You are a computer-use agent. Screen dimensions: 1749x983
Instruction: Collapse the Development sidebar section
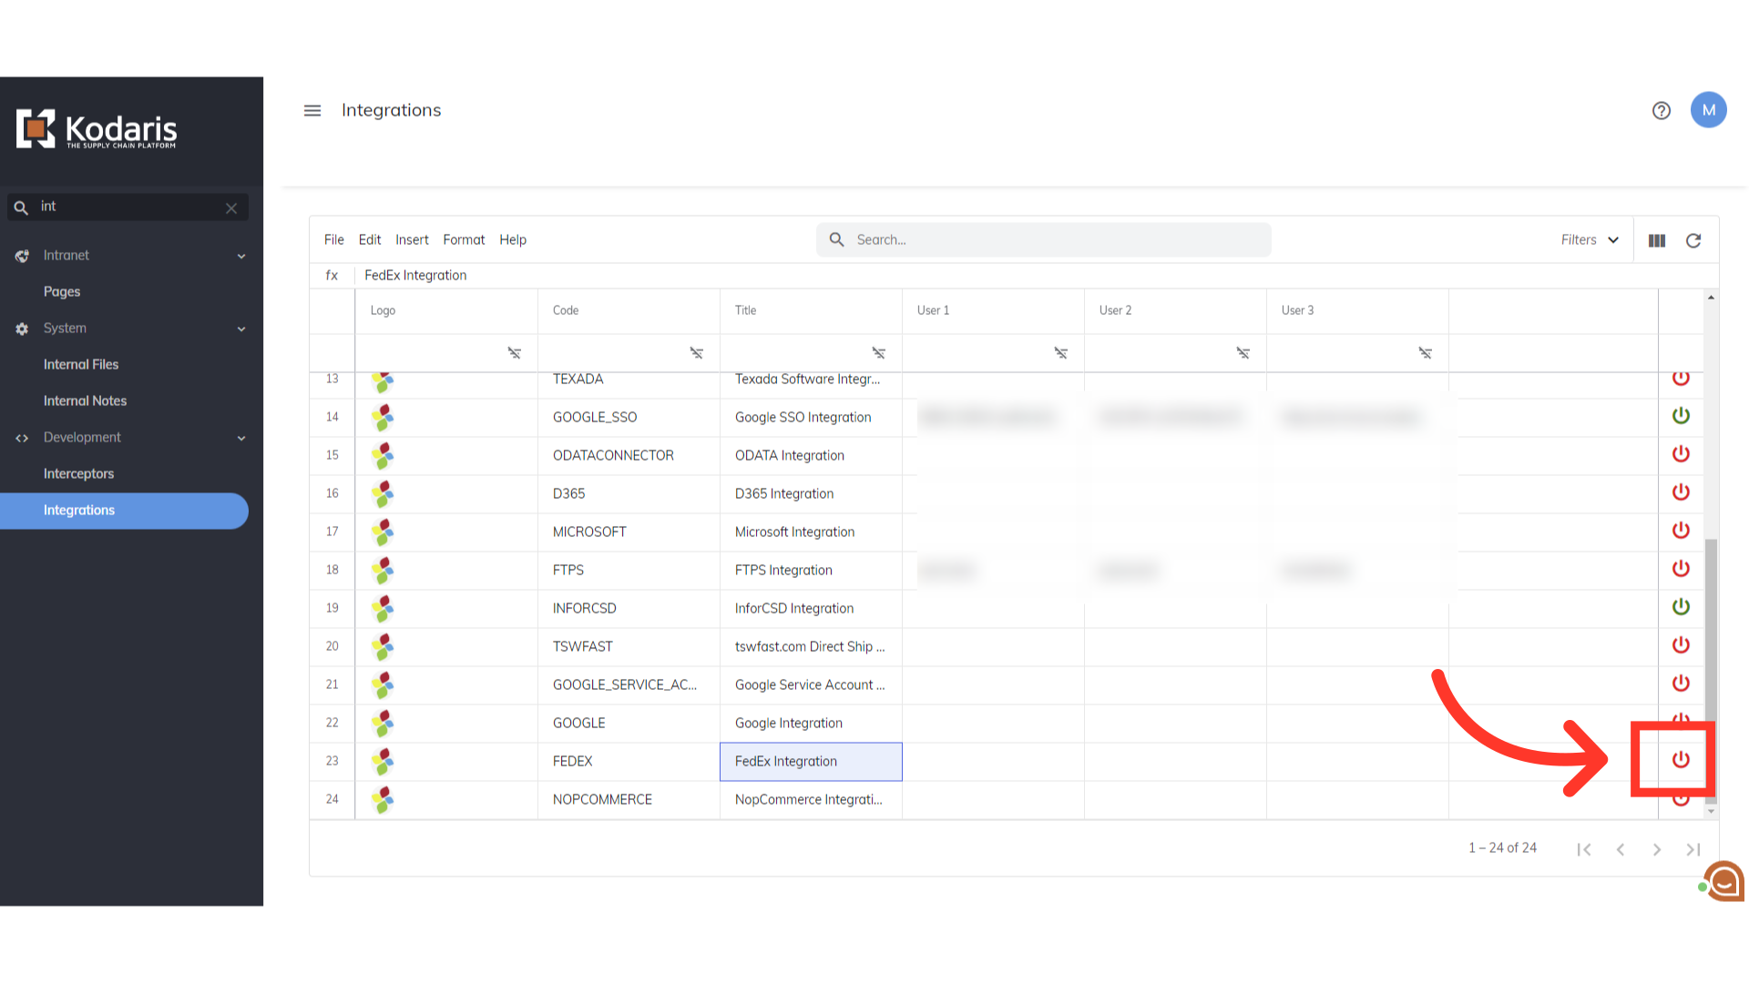point(241,438)
